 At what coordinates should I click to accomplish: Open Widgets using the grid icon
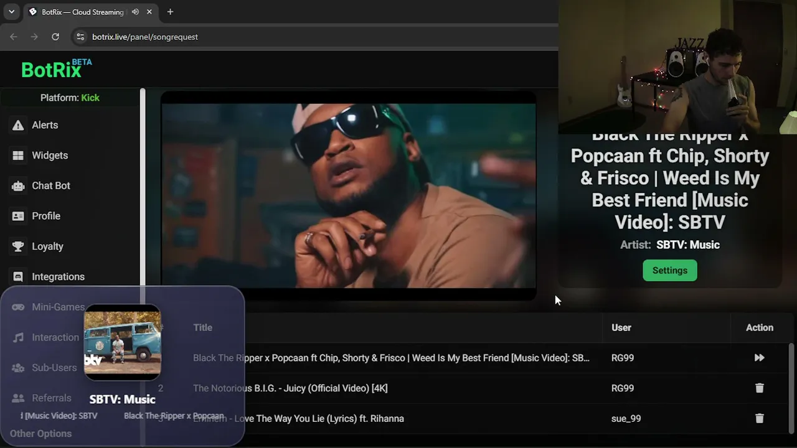[x=18, y=156]
